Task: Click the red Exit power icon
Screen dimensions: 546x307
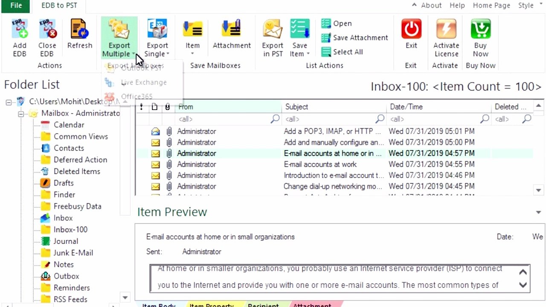Action: click(x=411, y=29)
